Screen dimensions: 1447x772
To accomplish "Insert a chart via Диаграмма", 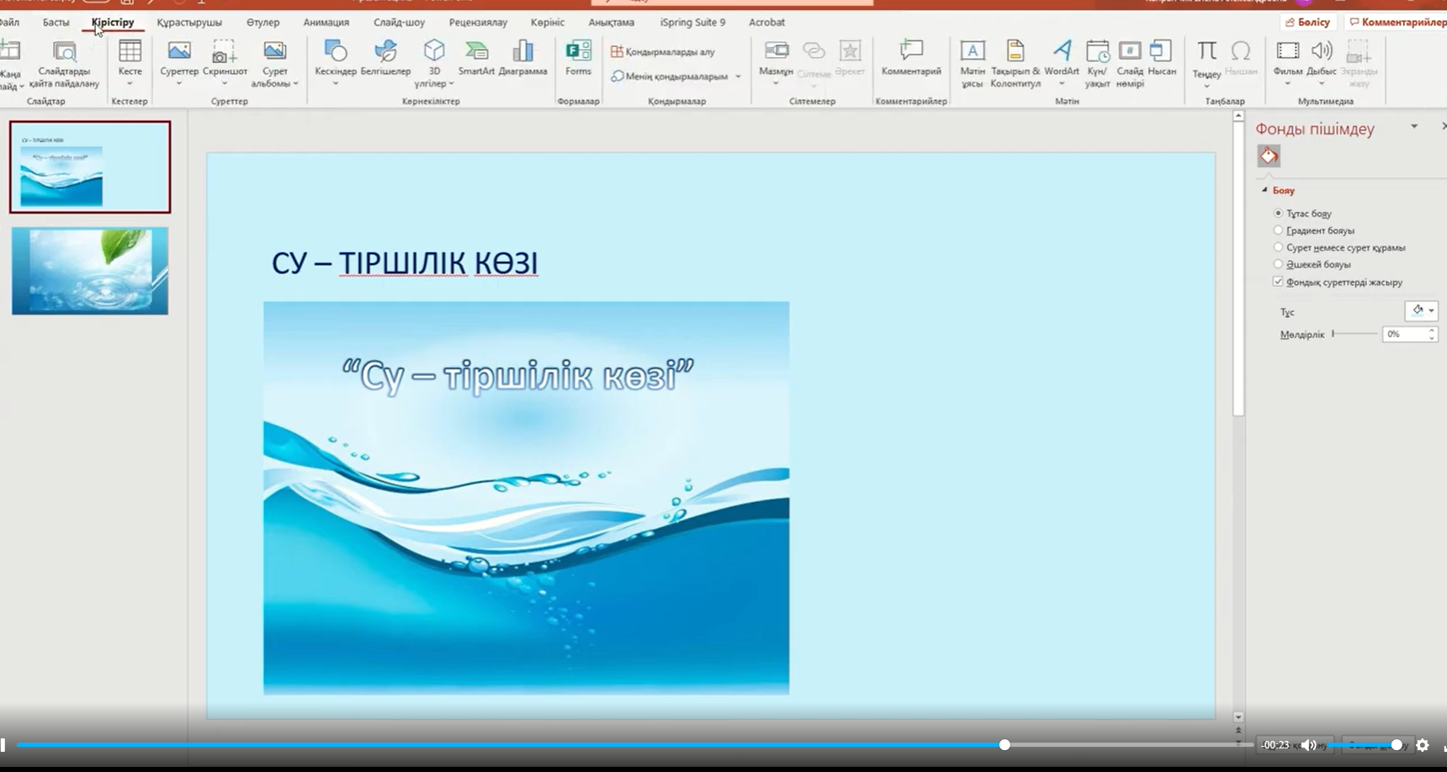I will click(x=522, y=58).
